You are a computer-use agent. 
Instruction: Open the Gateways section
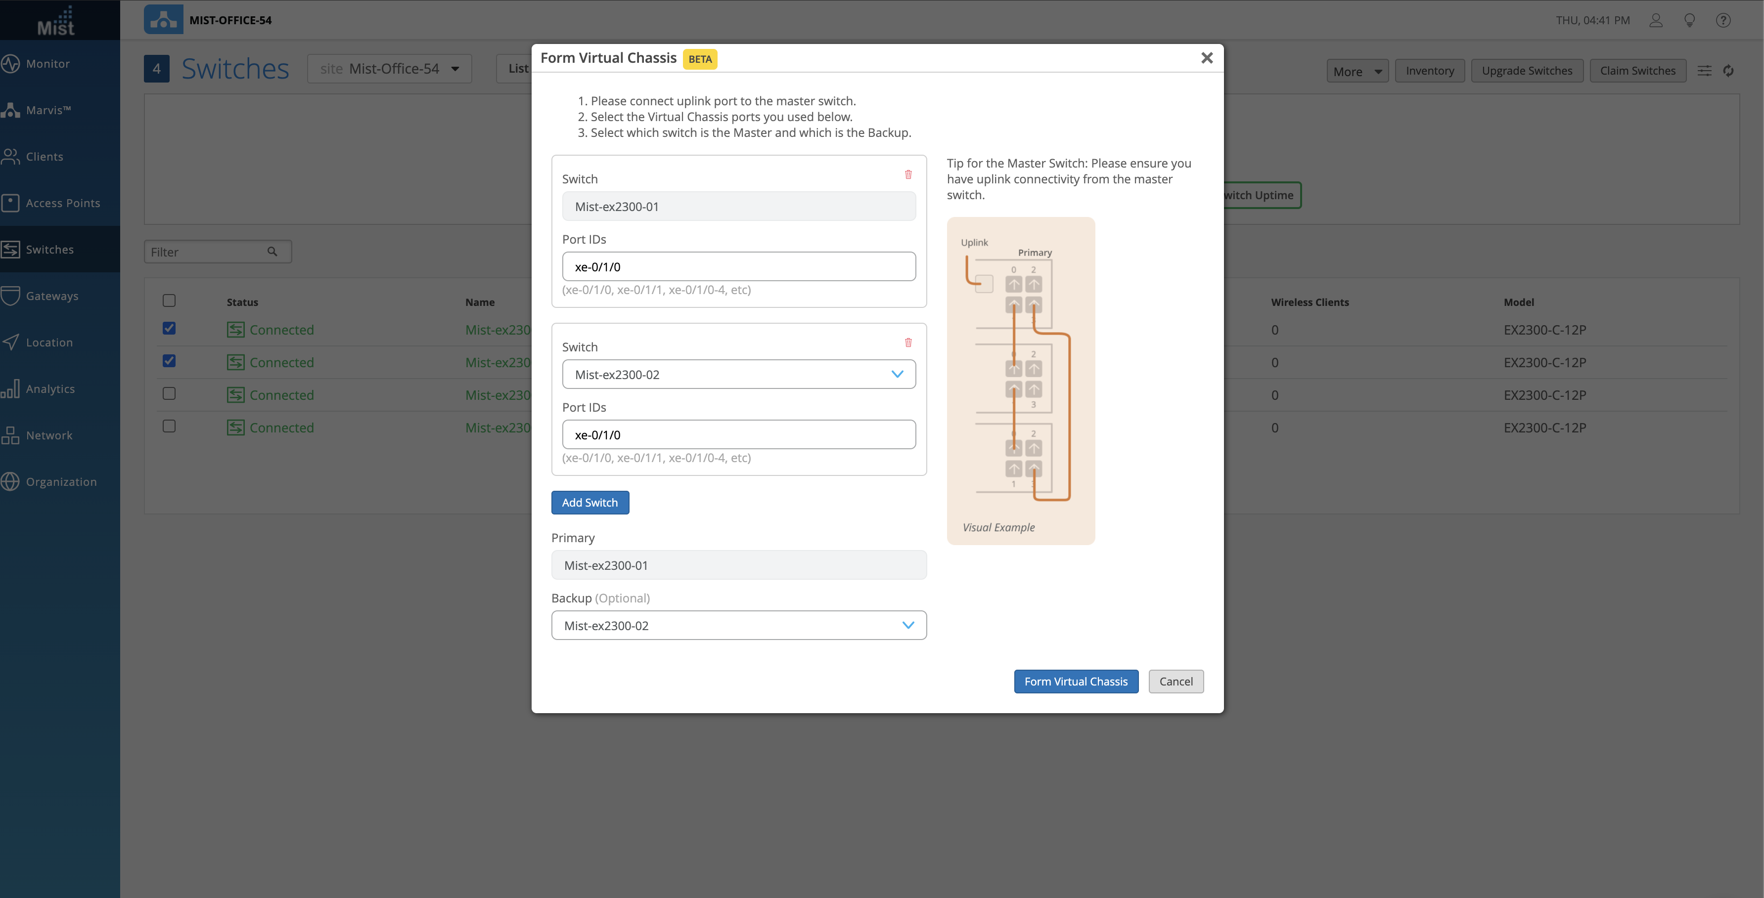coord(51,296)
